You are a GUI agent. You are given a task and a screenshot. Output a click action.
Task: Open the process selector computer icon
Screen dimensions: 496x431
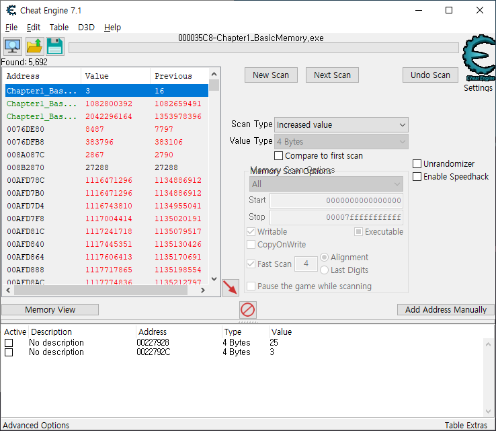[13, 46]
